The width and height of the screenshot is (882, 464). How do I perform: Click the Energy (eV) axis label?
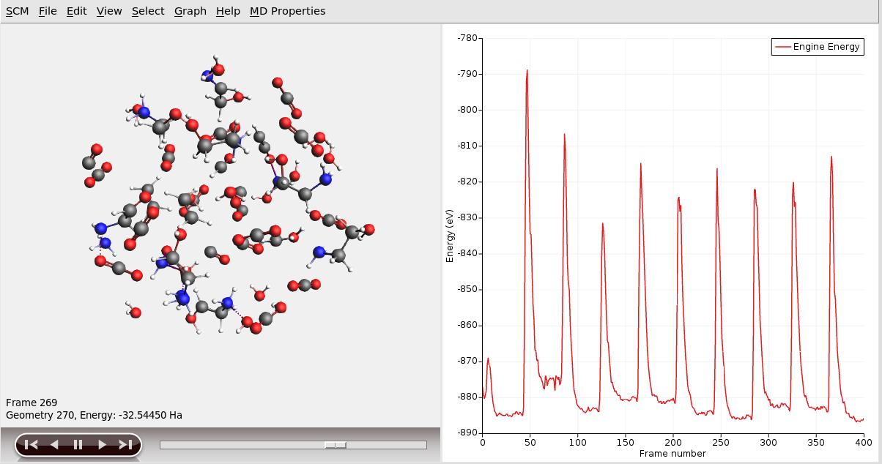coord(450,236)
